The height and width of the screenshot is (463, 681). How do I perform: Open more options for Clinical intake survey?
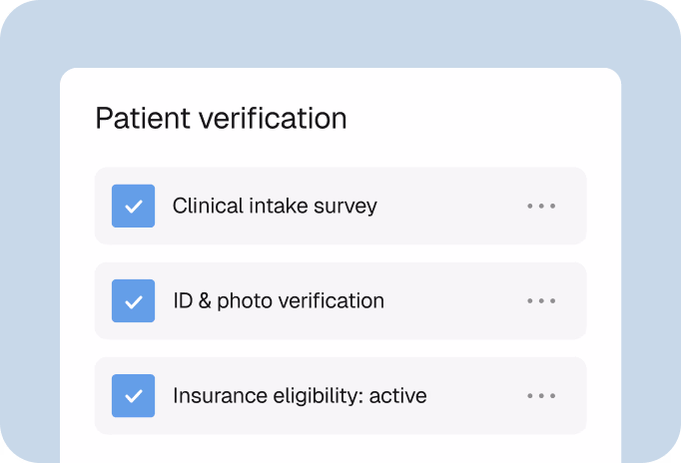pyautogui.click(x=541, y=207)
